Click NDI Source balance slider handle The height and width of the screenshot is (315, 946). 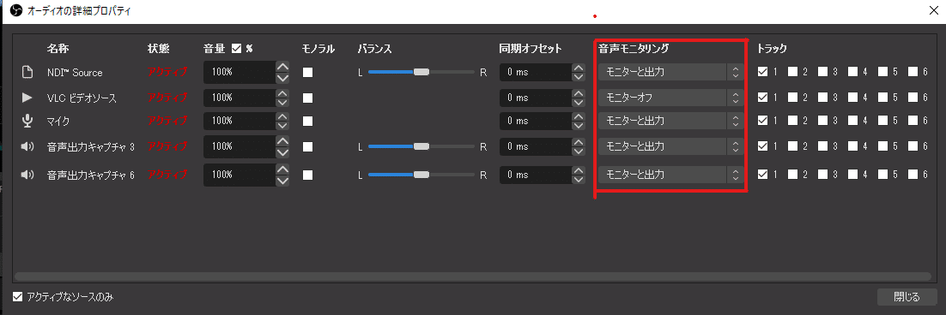tap(421, 72)
